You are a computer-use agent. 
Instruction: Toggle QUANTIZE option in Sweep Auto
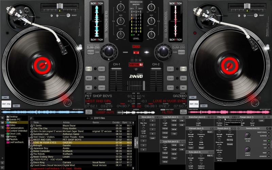(x=269, y=136)
